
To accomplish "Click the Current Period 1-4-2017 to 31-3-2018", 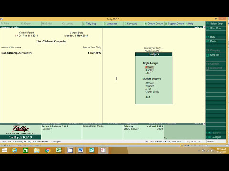I will tap(26, 36).
